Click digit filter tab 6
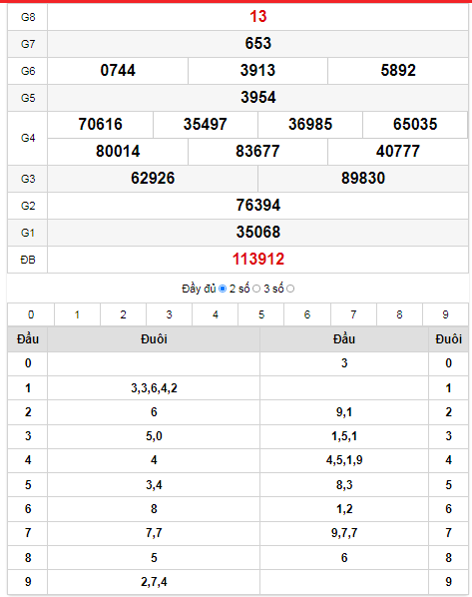The image size is (472, 597). tap(307, 314)
